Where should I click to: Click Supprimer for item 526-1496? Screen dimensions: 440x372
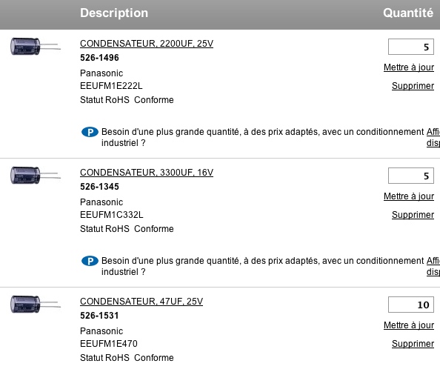pos(413,86)
